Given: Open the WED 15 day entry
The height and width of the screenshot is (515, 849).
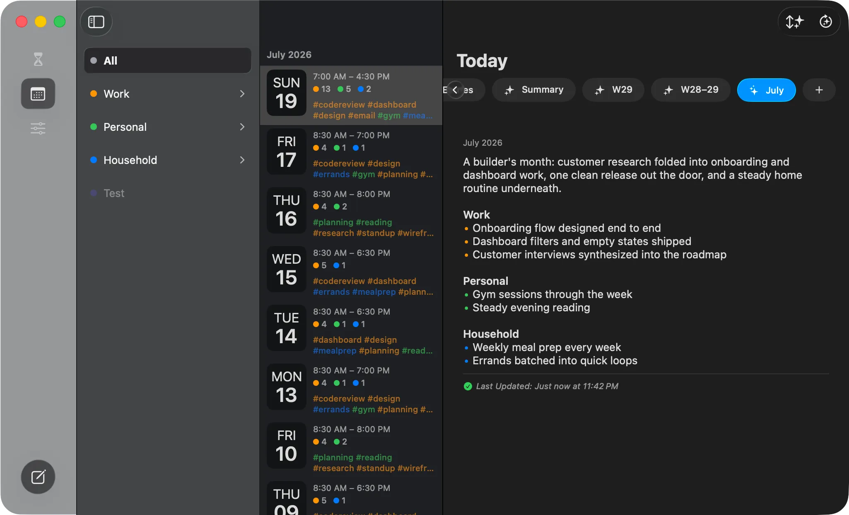Looking at the screenshot, I should click(351, 272).
